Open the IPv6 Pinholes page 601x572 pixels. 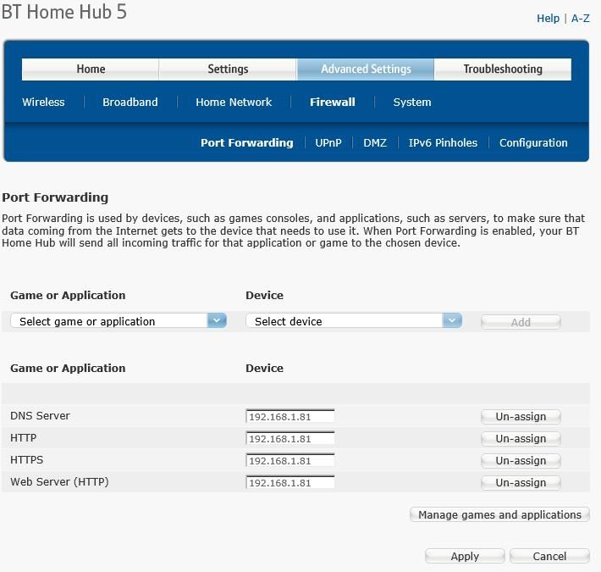click(443, 142)
